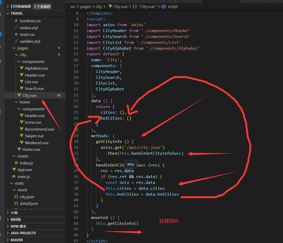Click 'axios' string on line 10
The width and height of the screenshot is (283, 243).
137,25
